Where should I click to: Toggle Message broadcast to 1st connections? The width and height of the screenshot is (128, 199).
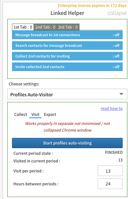67,35
